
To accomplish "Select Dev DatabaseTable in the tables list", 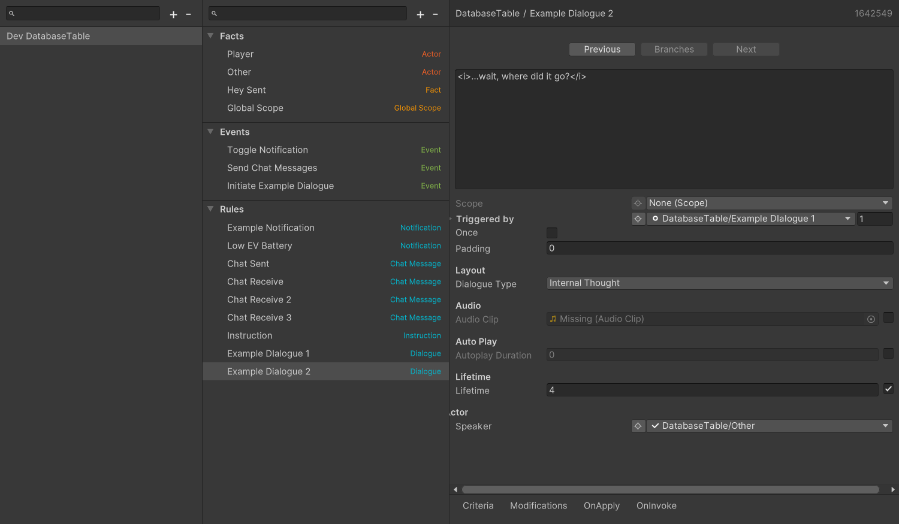I will (101, 36).
